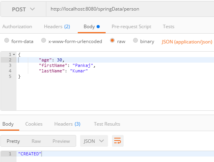This screenshot has width=214, height=162.
Task: Switch to the Authorization tab
Action: pos(17,27)
